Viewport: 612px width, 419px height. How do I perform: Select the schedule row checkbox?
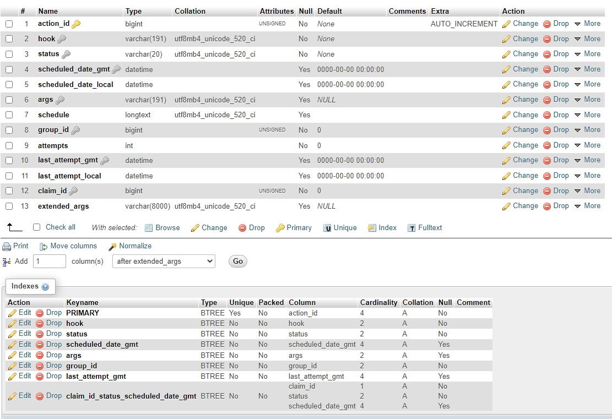click(x=9, y=115)
